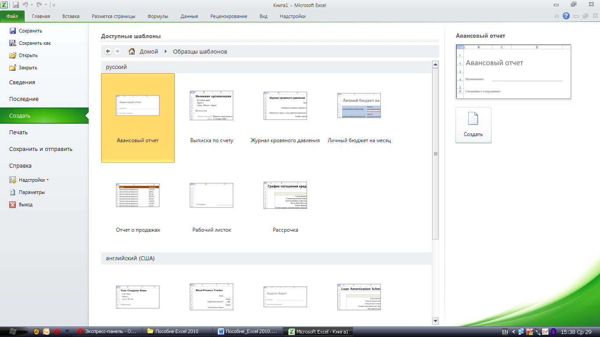Screen dimensions: 600x337
Task: Click the Создать button under the preview
Action: coord(473,125)
